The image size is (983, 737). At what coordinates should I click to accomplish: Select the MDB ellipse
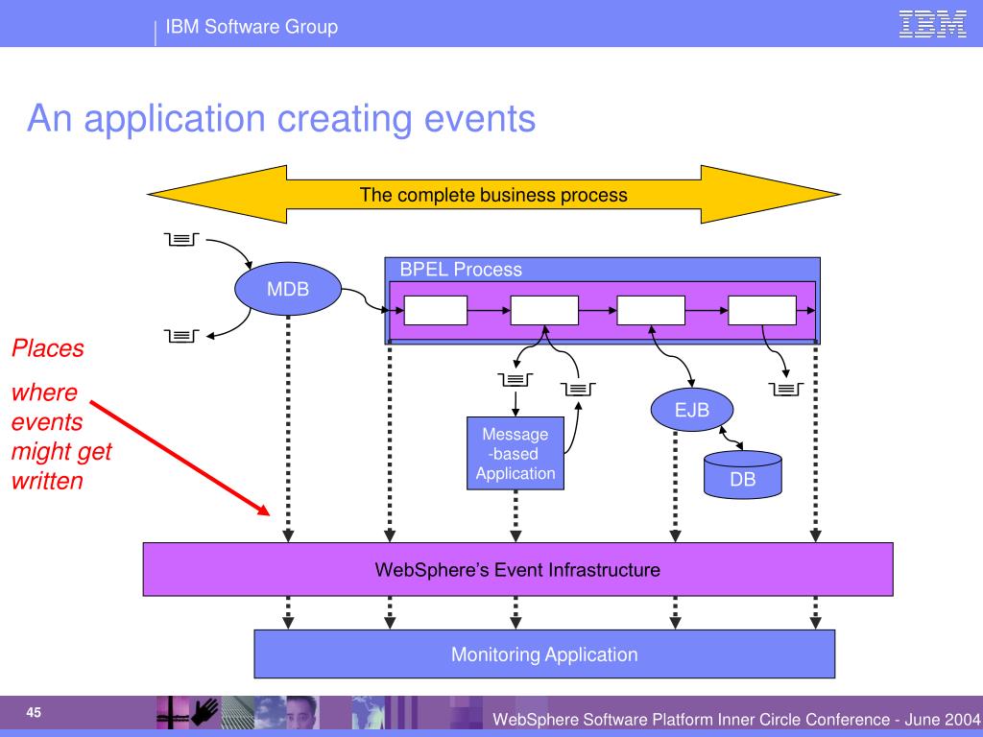tap(288, 289)
